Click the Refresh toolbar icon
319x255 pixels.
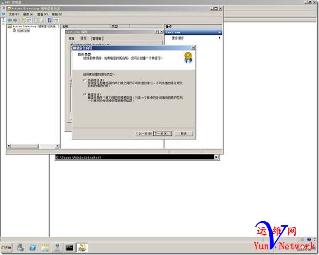click(36, 21)
